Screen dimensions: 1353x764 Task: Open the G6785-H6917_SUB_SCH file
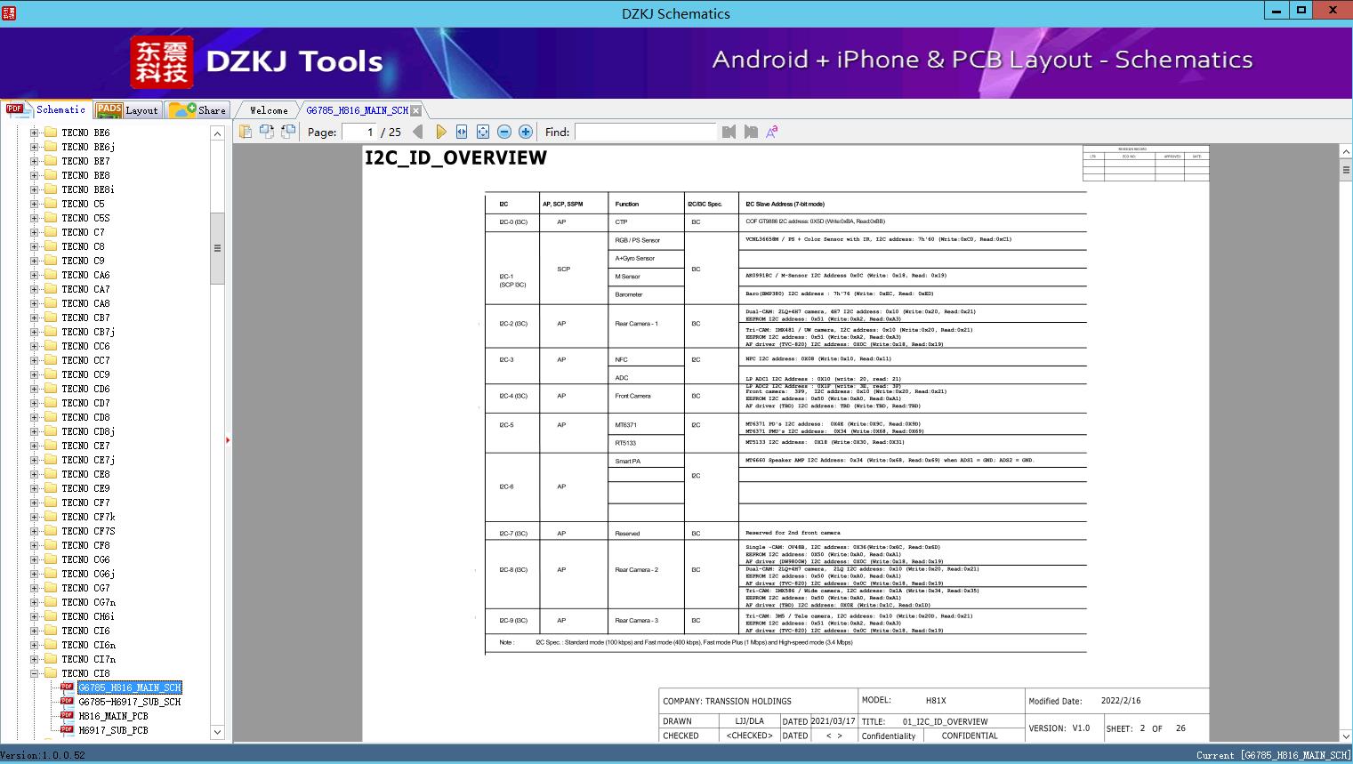[130, 702]
